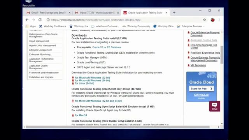Open Oracle Enterprise Manager Downloads link

pos(205,34)
